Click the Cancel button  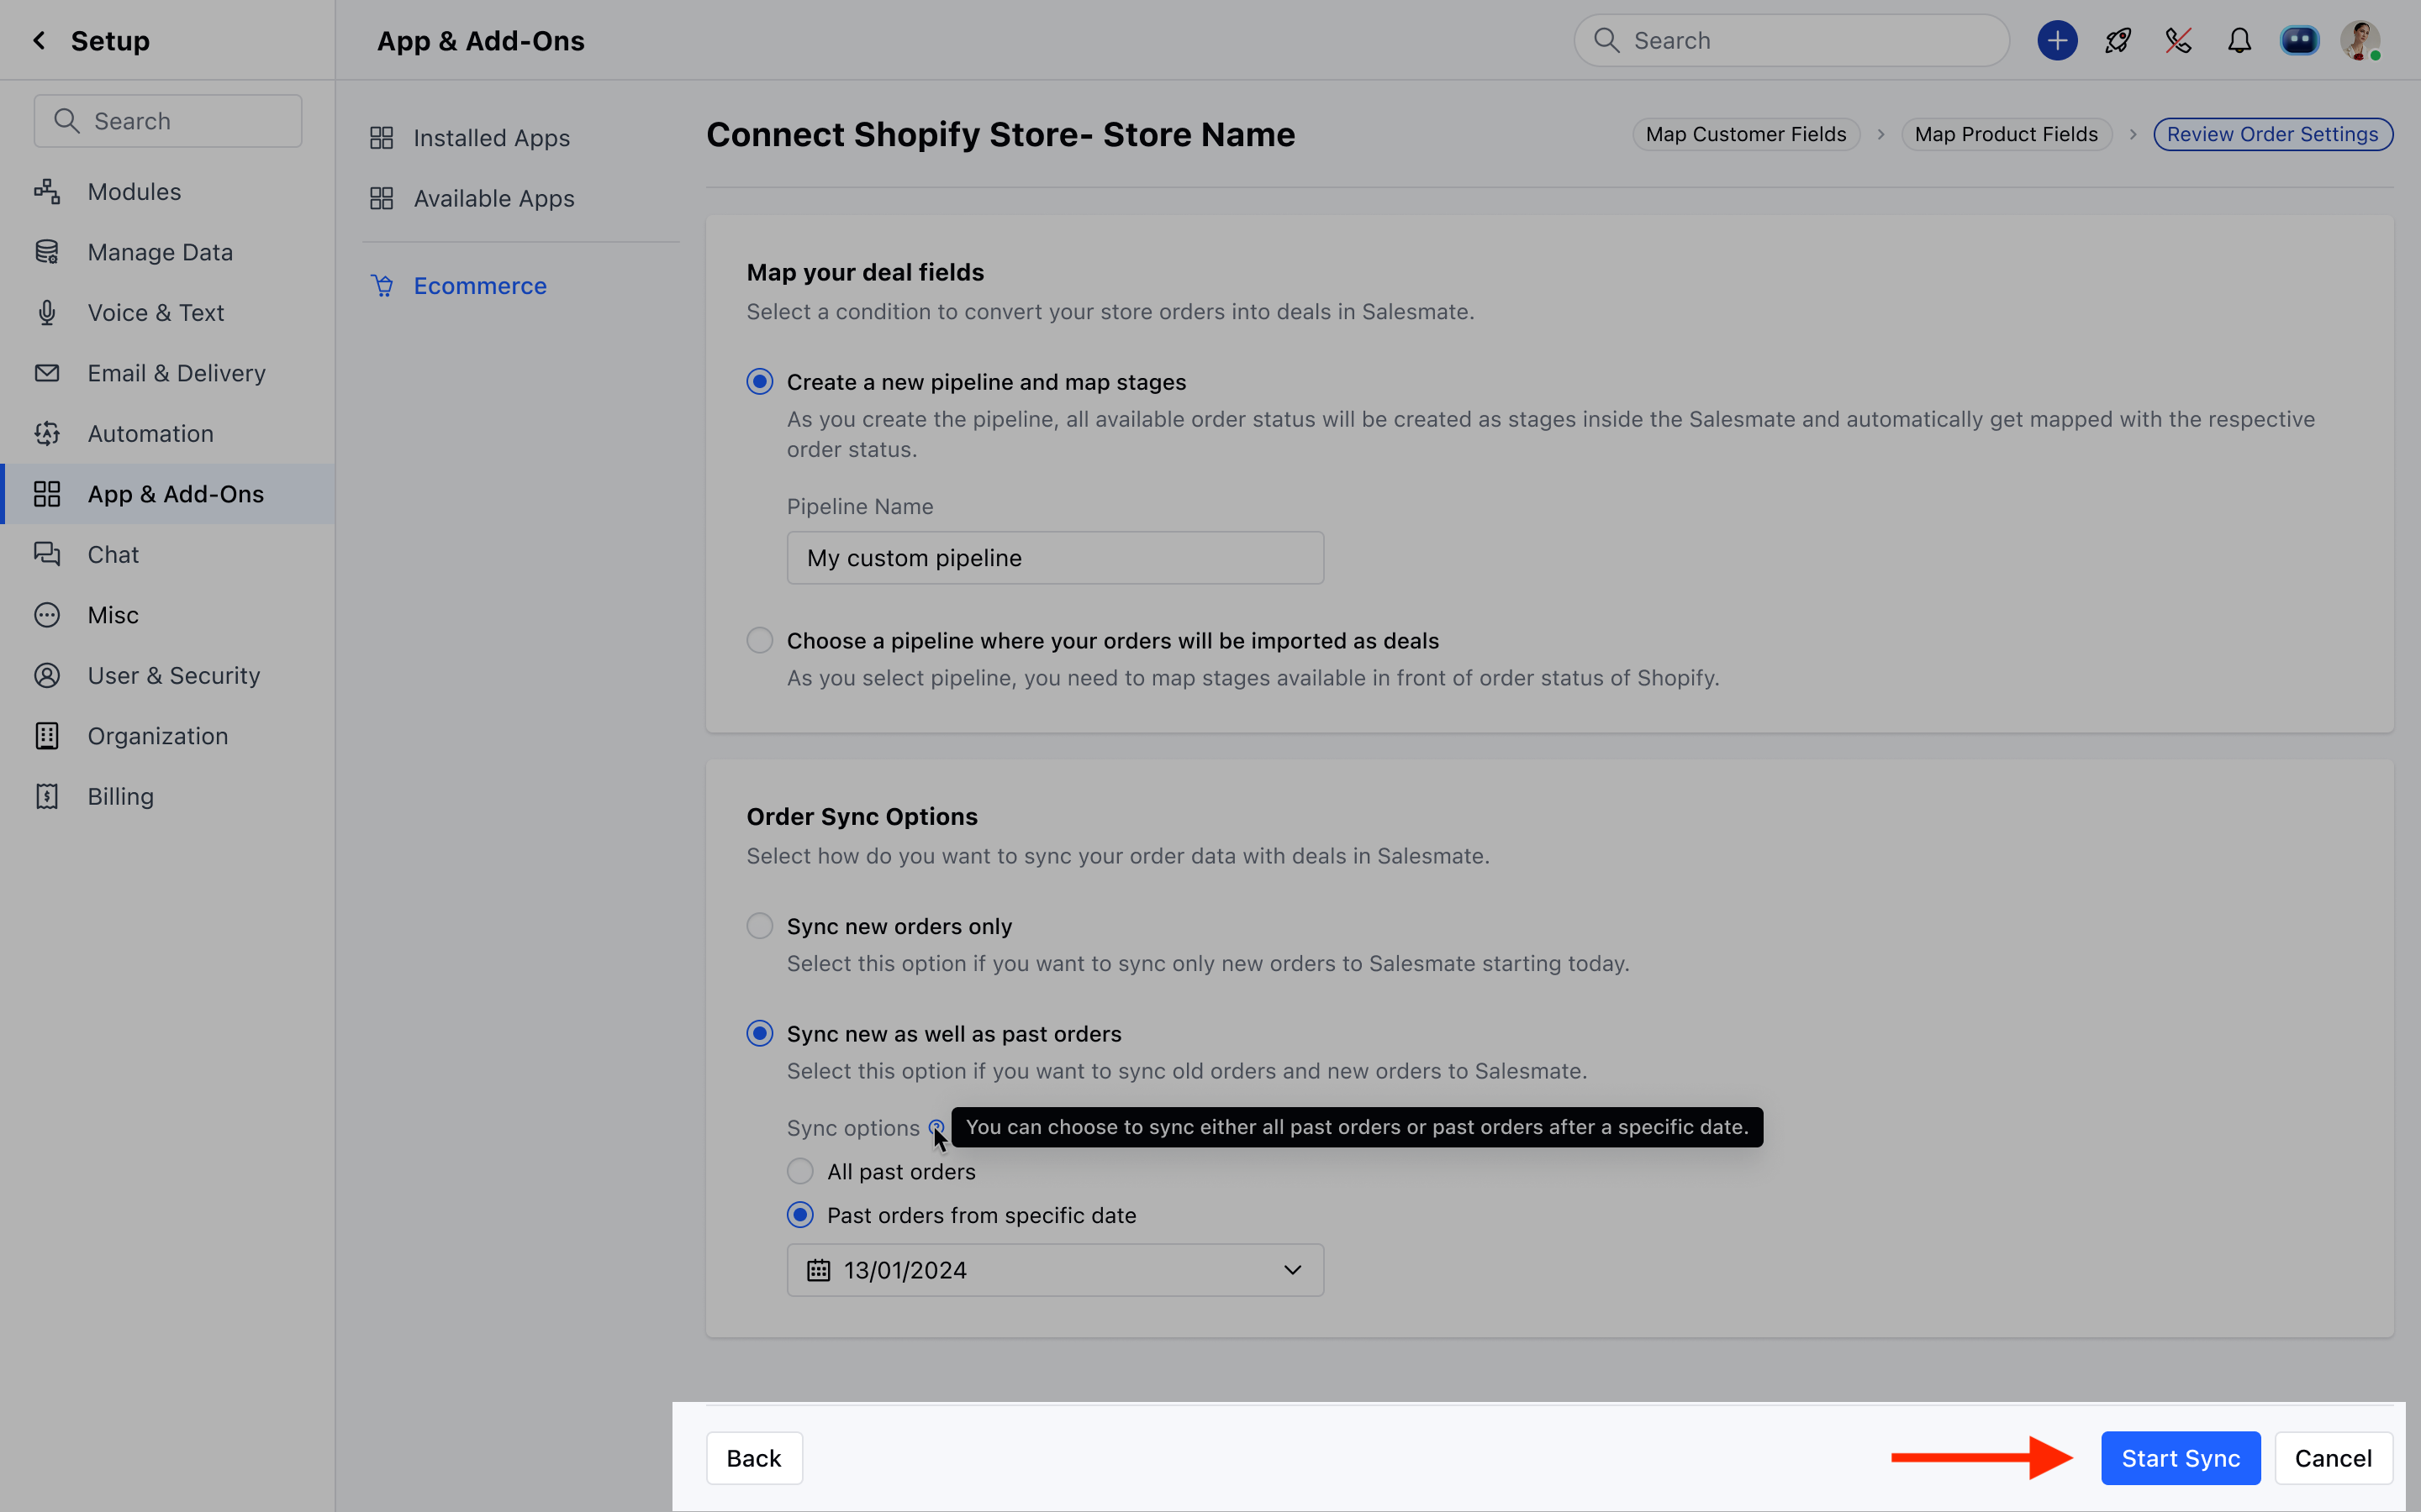click(2333, 1458)
